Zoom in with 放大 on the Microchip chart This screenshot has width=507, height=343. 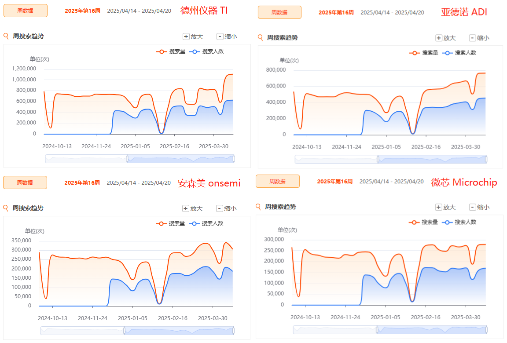[445, 207]
